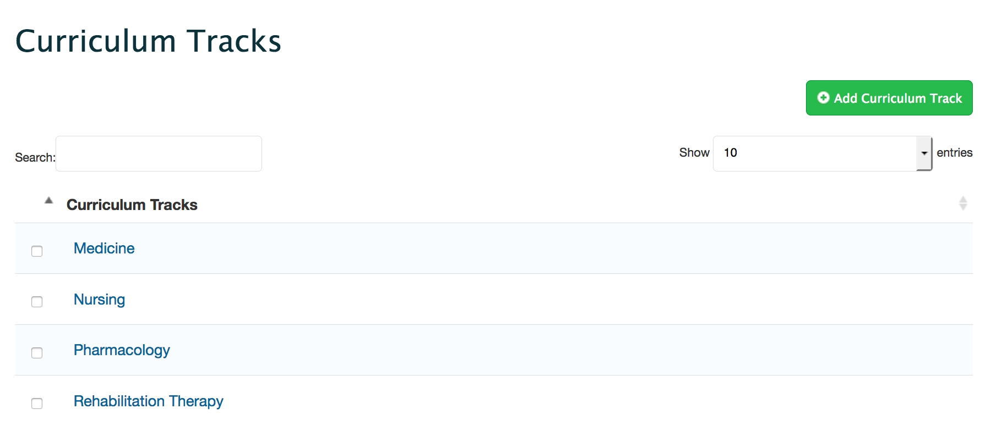Open the Medicine track link
The width and height of the screenshot is (991, 442).
click(104, 248)
